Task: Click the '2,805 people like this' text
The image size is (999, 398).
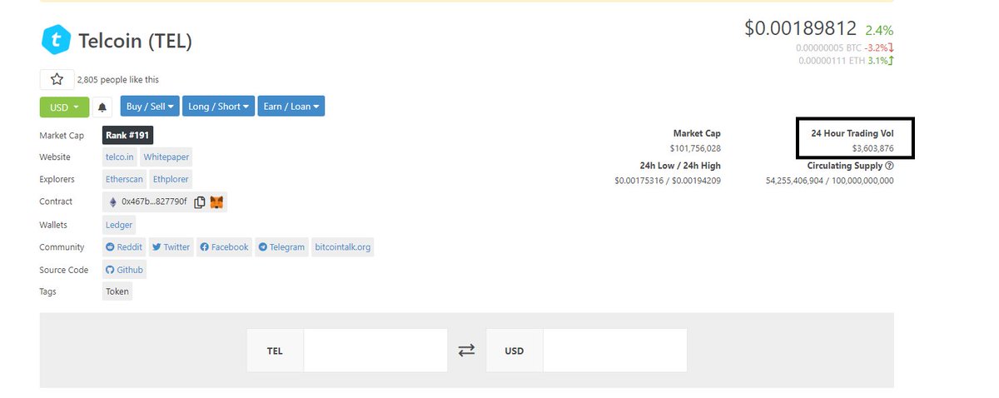Action: 117,80
